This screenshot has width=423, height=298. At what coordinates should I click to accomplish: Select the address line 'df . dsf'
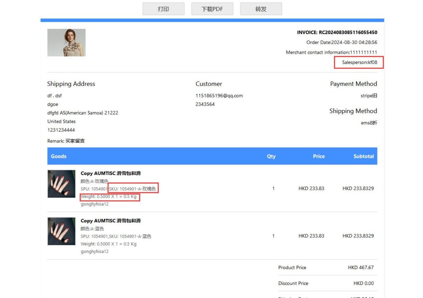click(x=55, y=95)
